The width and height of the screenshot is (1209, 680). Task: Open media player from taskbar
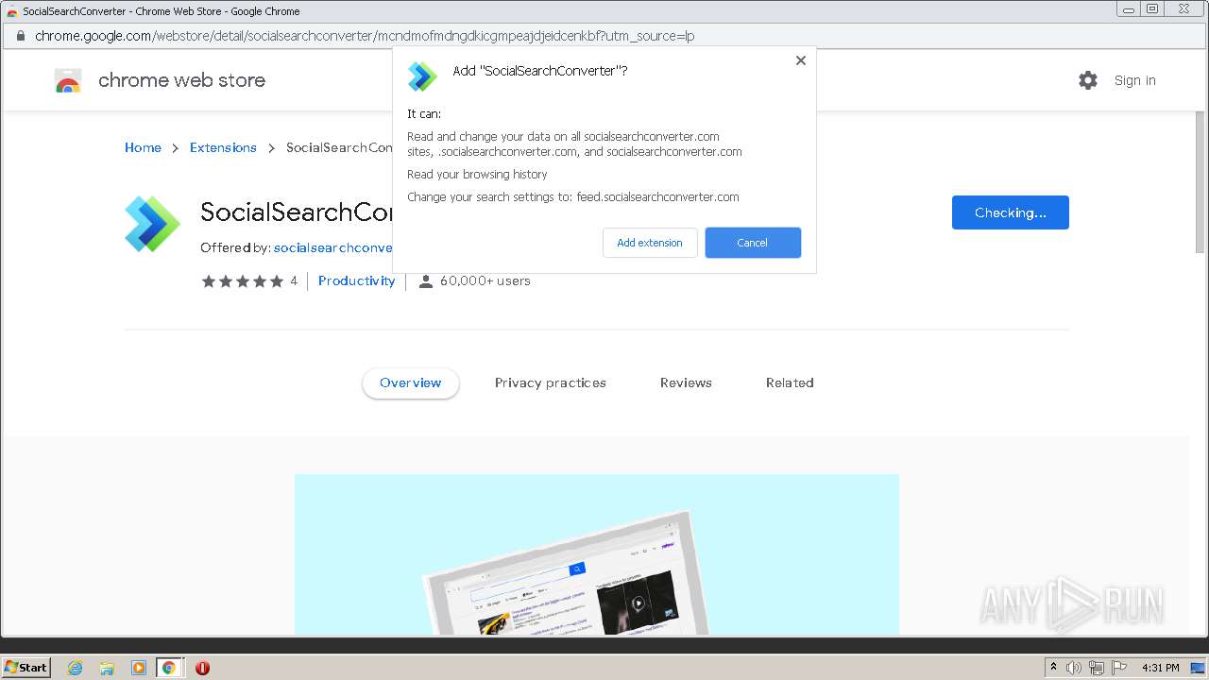[139, 668]
